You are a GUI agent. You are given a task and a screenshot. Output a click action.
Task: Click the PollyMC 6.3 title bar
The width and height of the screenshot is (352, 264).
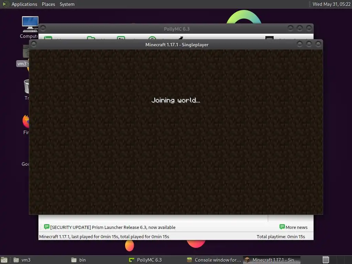[176, 29]
